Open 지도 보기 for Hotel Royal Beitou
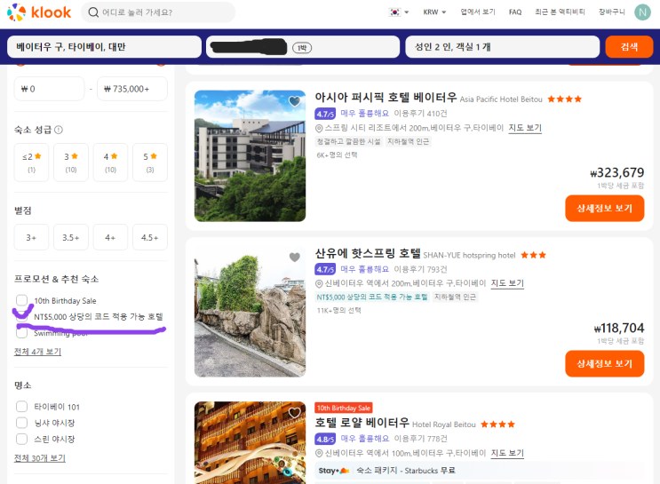 (507, 453)
